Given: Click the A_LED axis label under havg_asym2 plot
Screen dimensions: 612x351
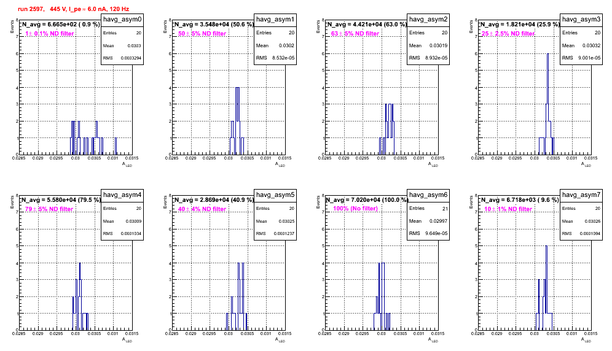Looking at the screenshot, I should point(433,164).
